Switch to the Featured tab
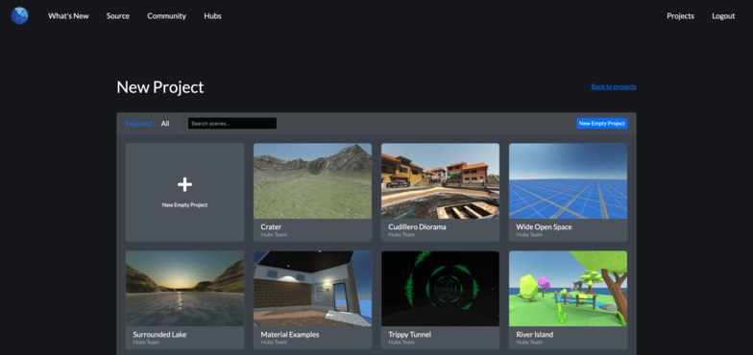 138,123
